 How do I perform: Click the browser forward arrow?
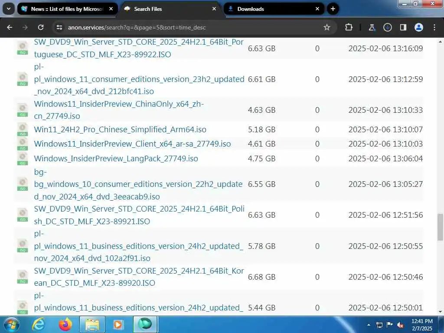25,27
